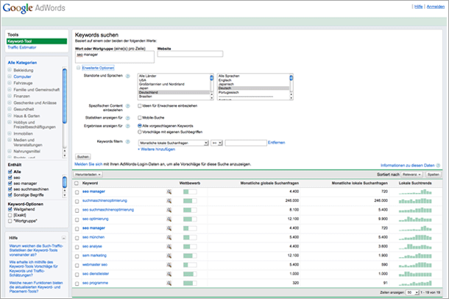
Task: Click magnifier icon in sem marketing row
Action: pyautogui.click(x=169, y=256)
